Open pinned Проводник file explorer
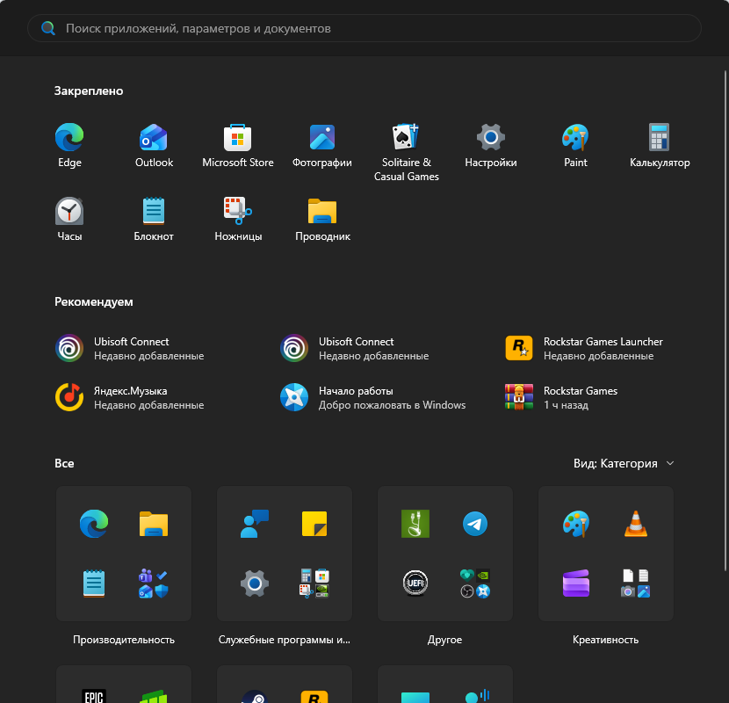The width and height of the screenshot is (729, 703). pos(322,211)
